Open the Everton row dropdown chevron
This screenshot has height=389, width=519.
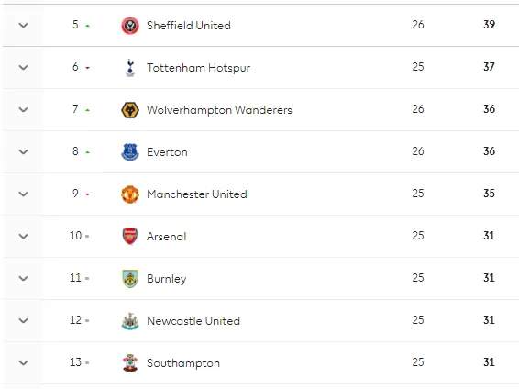(23, 152)
